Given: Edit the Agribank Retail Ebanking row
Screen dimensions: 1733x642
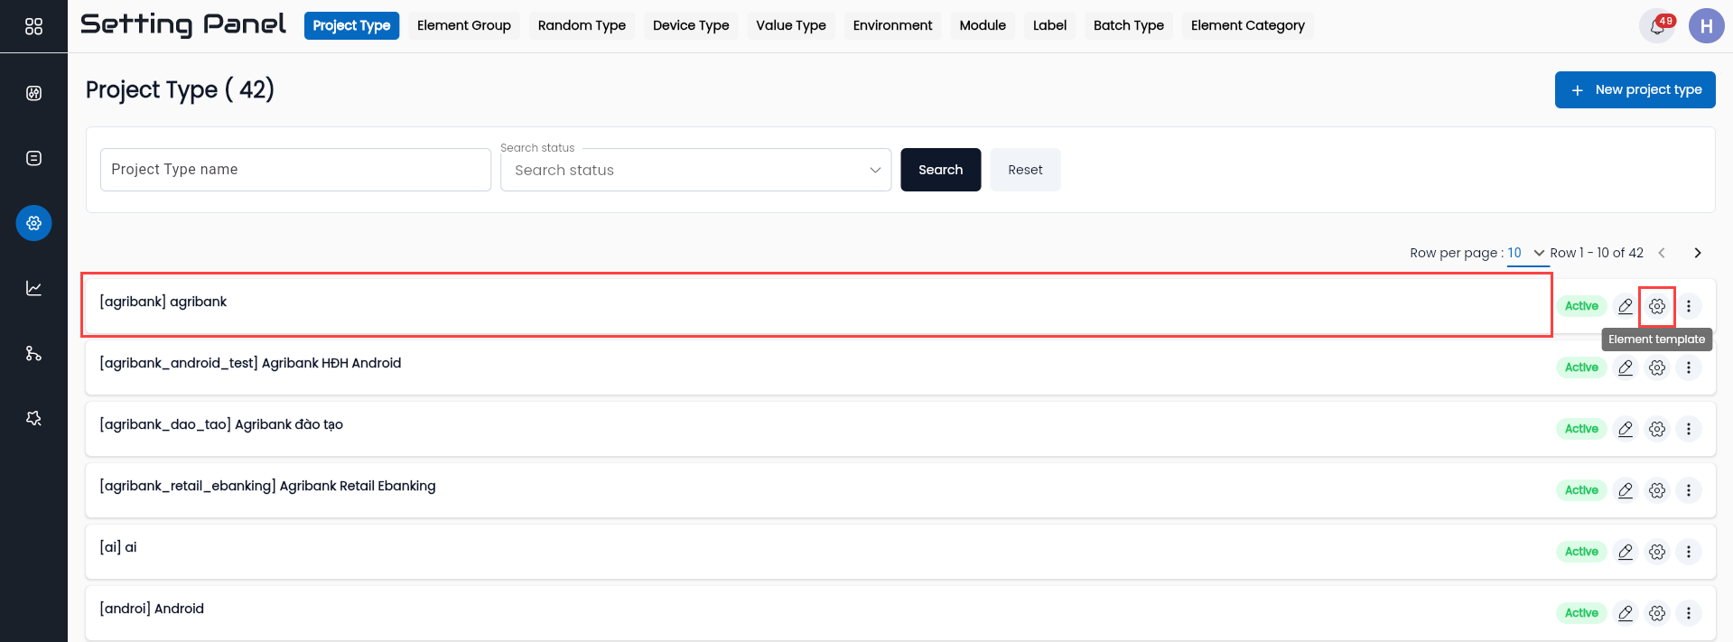Looking at the screenshot, I should [x=1626, y=490].
